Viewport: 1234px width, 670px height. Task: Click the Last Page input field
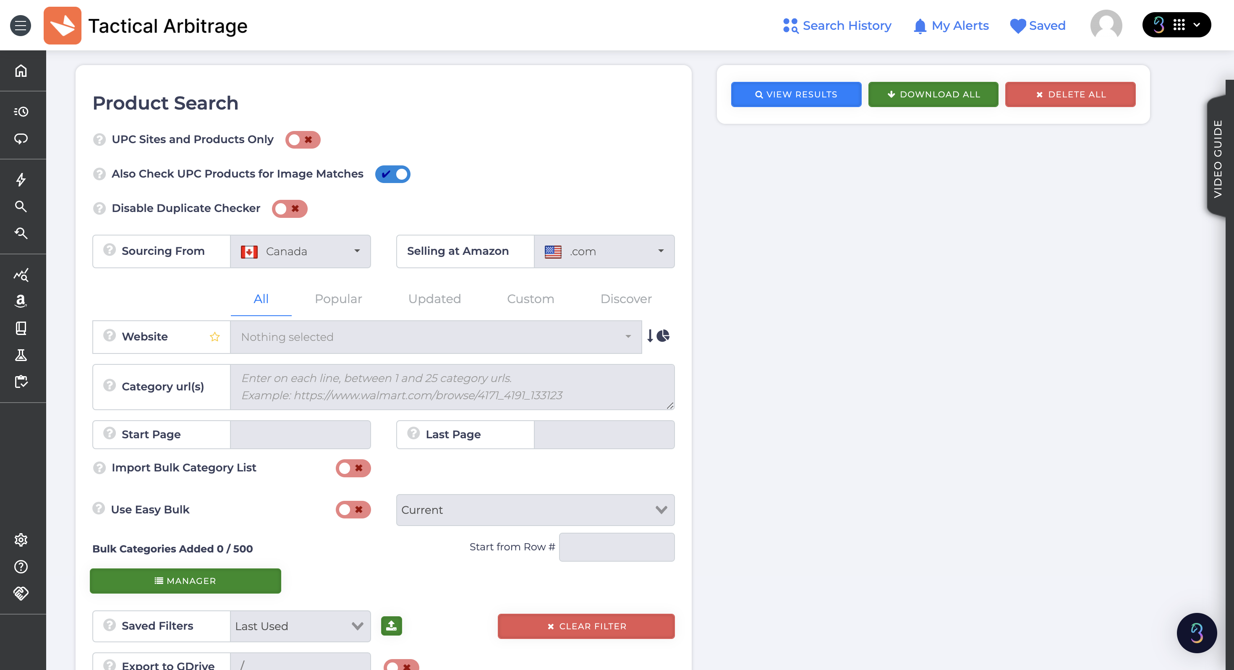point(604,434)
